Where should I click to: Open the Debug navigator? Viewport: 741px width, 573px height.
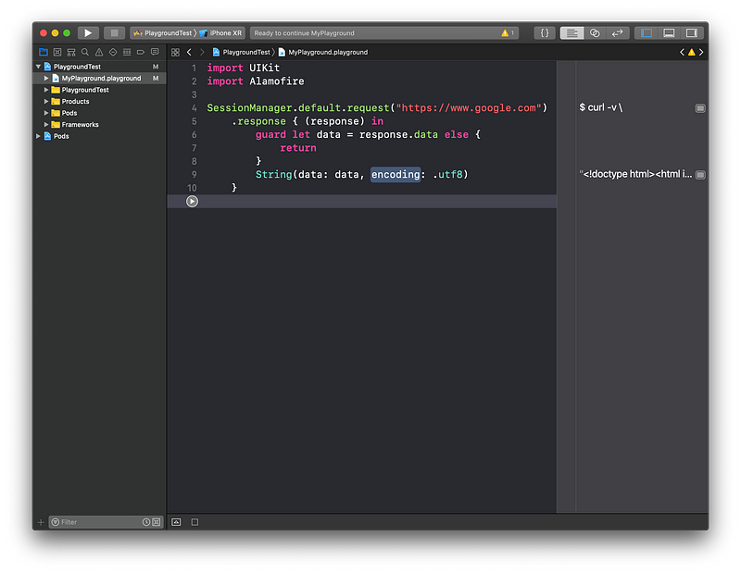[x=127, y=52]
